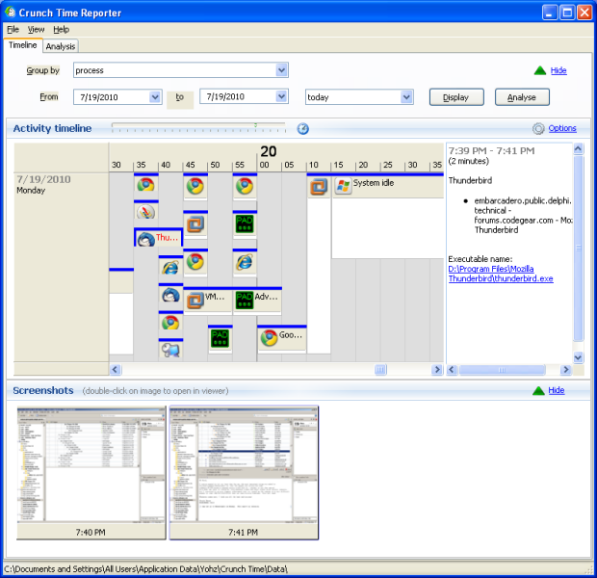Open the Group by process dropdown
Viewport: 597px width, 578px height.
click(x=281, y=70)
